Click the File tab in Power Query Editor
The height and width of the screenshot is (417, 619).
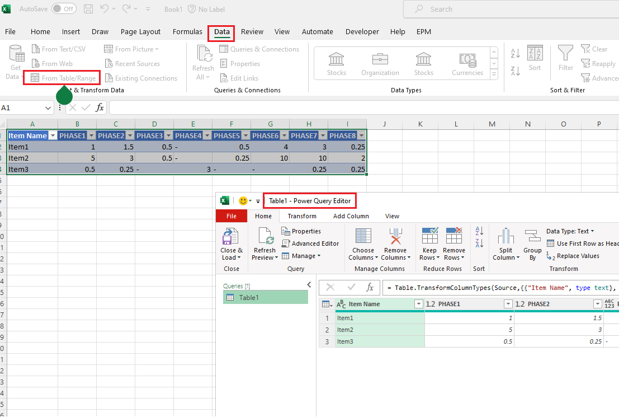pyautogui.click(x=231, y=216)
